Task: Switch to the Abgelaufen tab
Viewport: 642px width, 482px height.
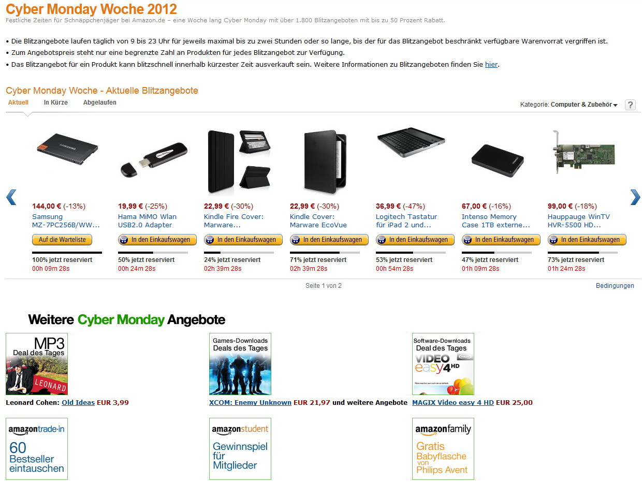Action: (x=100, y=103)
